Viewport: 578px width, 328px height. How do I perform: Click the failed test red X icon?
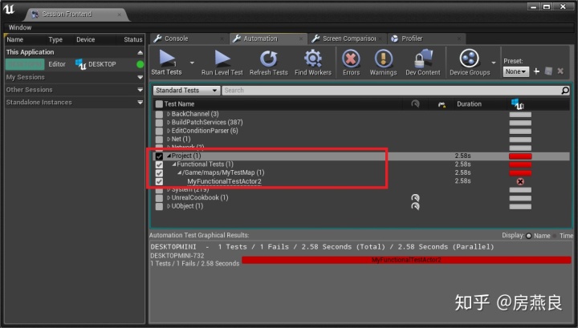tap(520, 181)
